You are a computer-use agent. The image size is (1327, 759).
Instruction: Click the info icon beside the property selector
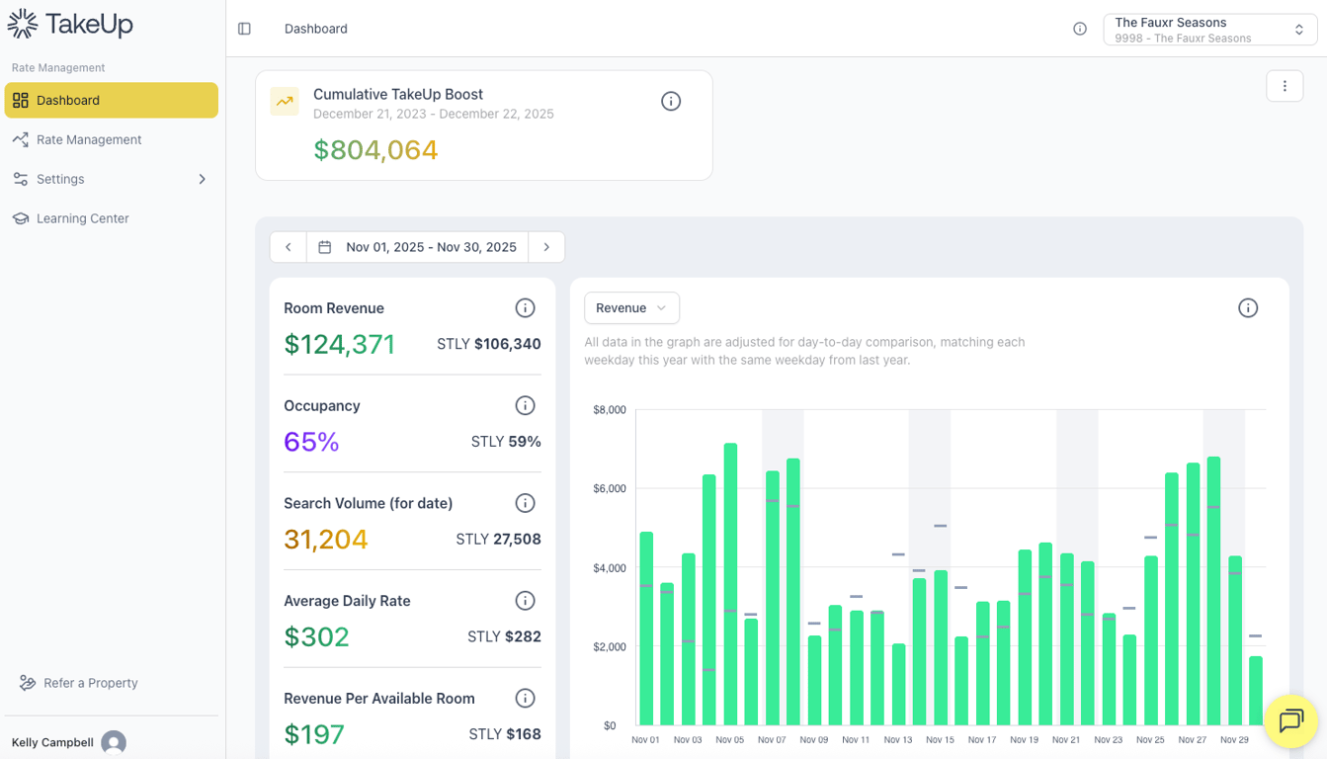coord(1079,29)
